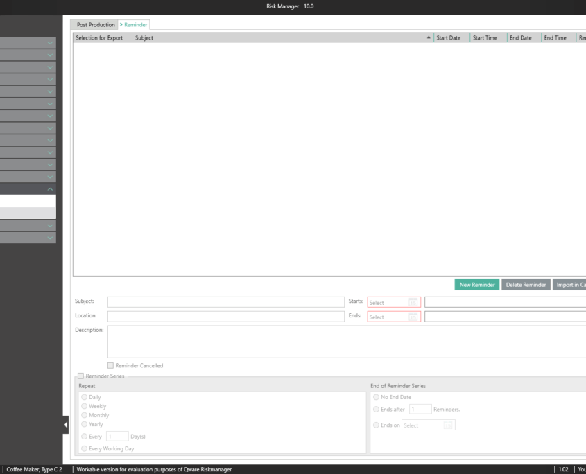
Task: Enable the Reminder Series checkbox
Action: (x=80, y=376)
